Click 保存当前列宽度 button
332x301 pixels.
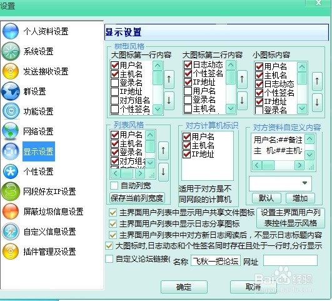[x=137, y=198]
